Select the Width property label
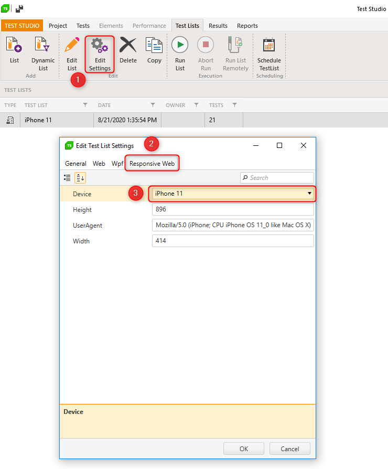The image size is (388, 469). pos(81,241)
